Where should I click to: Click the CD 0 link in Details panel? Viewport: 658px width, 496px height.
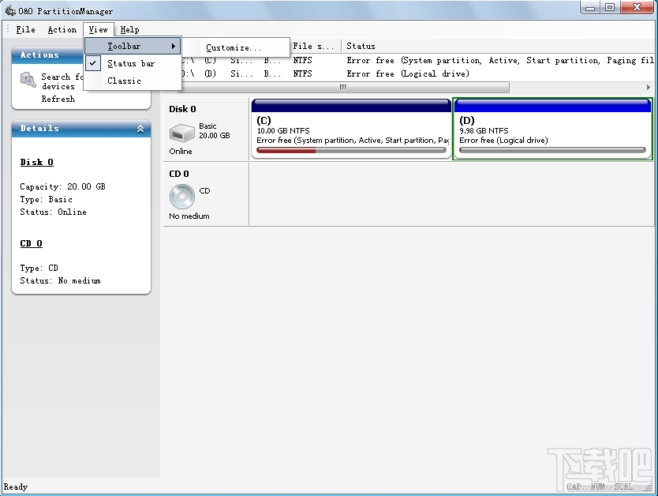pos(31,243)
